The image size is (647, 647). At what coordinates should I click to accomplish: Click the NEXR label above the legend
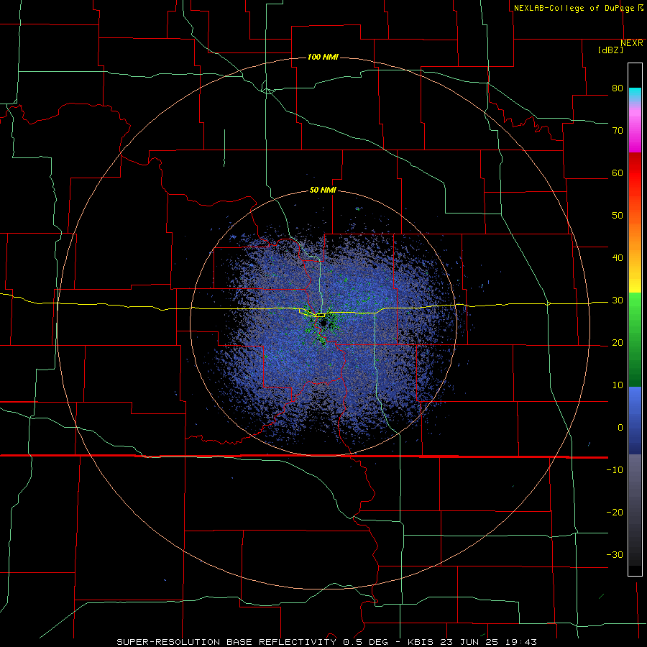coord(632,43)
